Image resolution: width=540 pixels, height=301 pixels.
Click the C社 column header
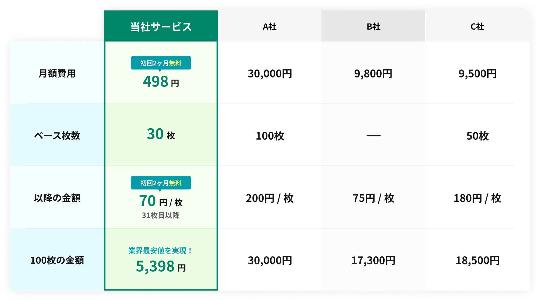coord(477,27)
